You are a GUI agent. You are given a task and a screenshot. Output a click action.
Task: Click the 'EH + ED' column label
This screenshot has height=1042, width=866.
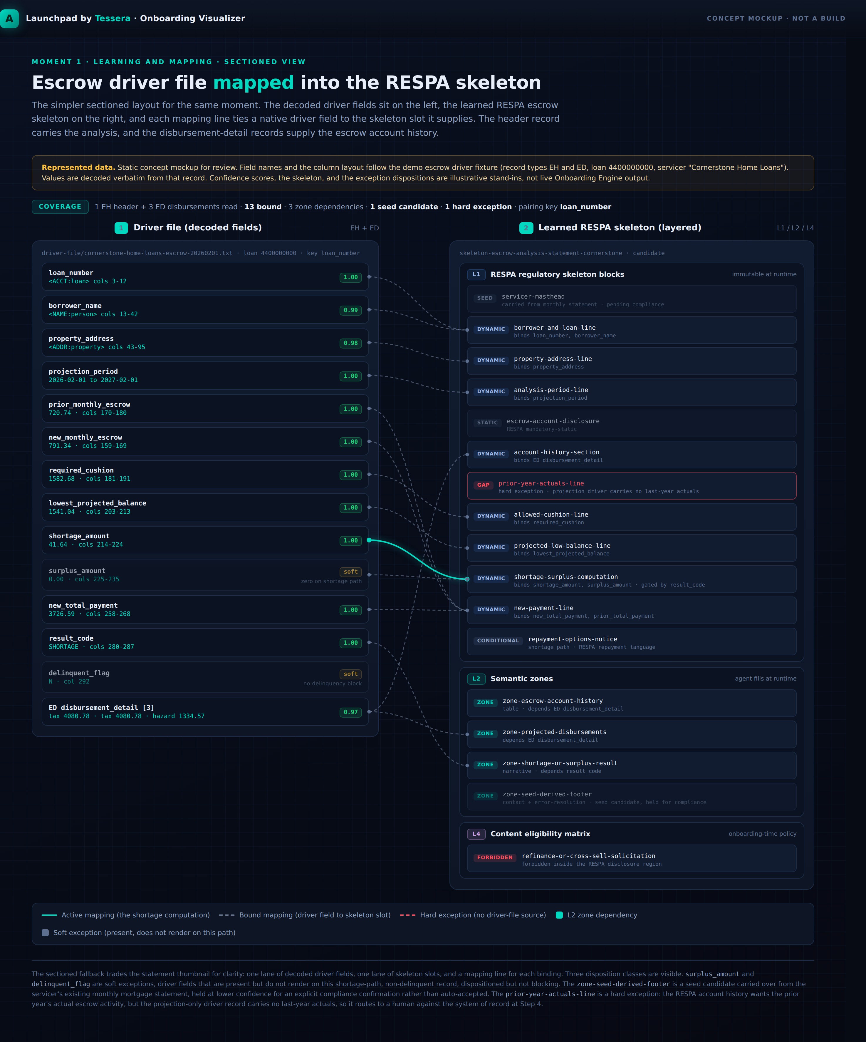365,228
